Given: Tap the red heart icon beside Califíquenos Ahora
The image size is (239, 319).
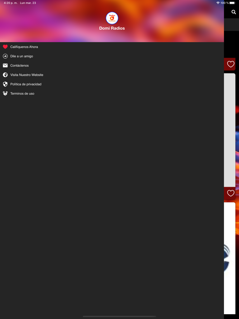Looking at the screenshot, I should [5, 47].
